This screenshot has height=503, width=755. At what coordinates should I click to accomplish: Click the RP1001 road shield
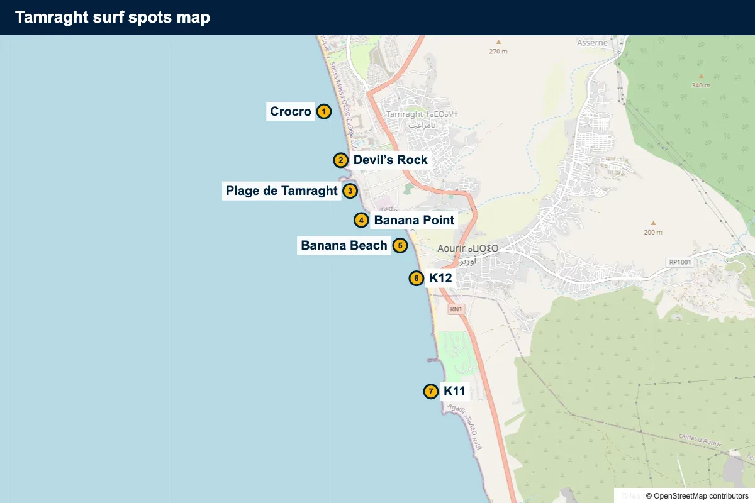[x=679, y=261]
